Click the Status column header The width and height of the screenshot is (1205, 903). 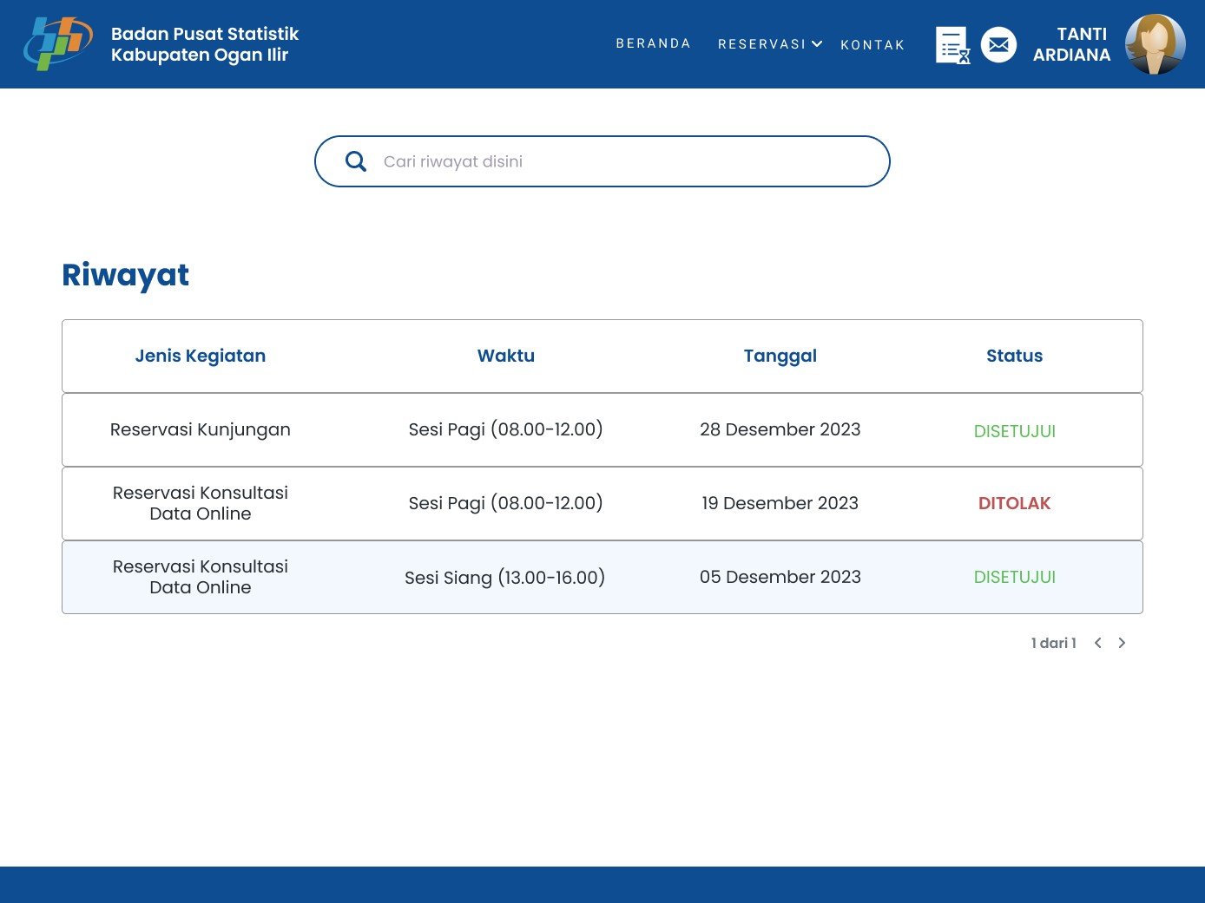[x=1014, y=356]
